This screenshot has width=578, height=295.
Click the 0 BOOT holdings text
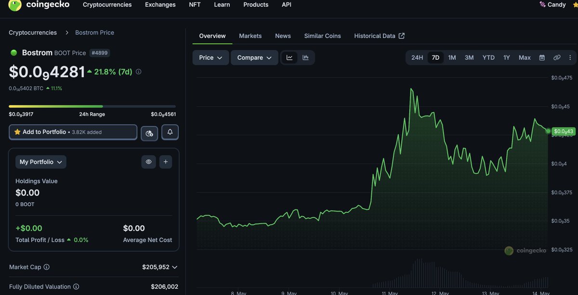[x=25, y=205]
